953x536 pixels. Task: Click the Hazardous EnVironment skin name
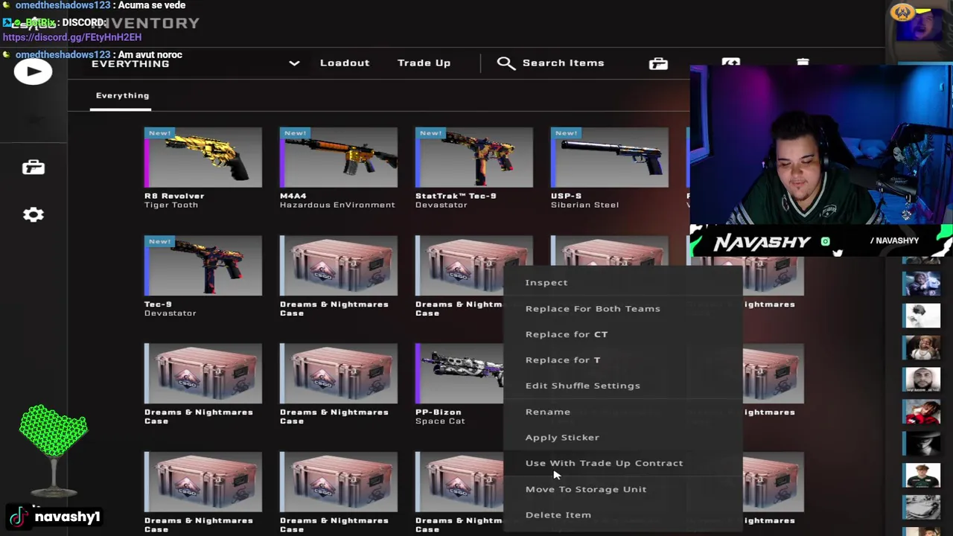click(337, 205)
